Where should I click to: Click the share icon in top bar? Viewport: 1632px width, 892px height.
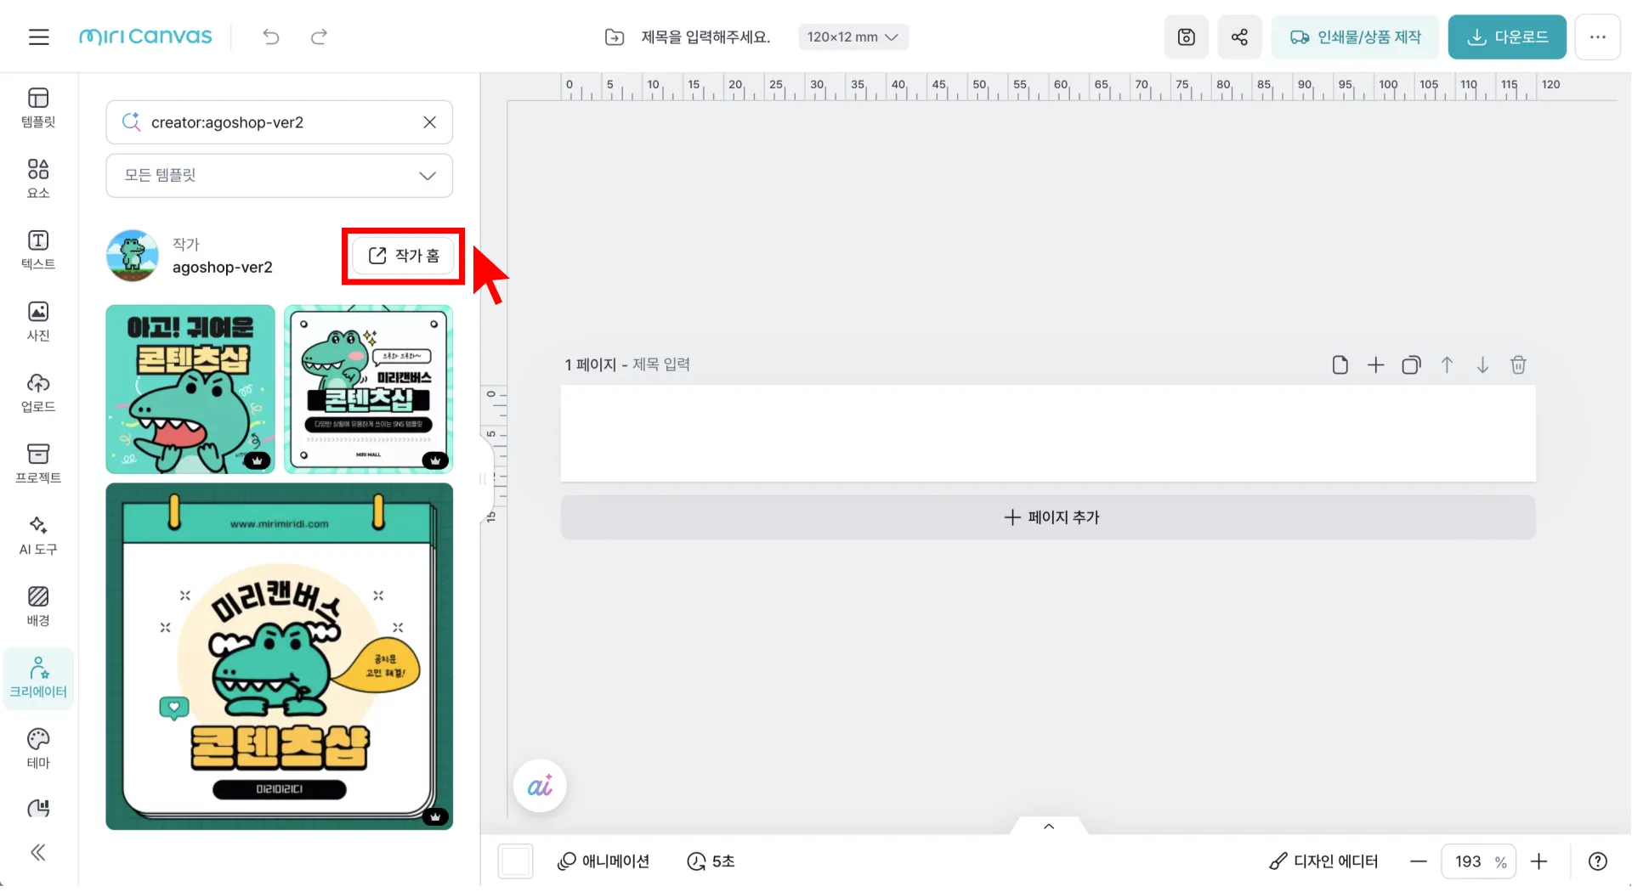tap(1238, 37)
